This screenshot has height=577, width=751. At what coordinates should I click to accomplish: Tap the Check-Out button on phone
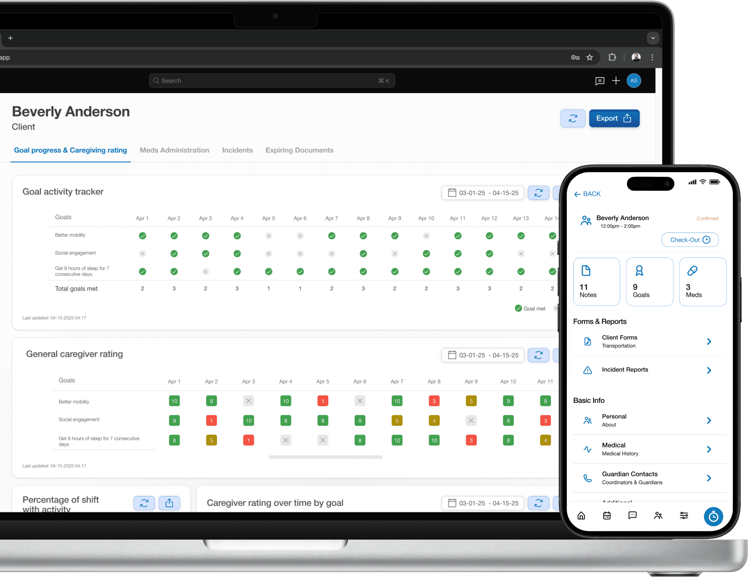tap(690, 240)
